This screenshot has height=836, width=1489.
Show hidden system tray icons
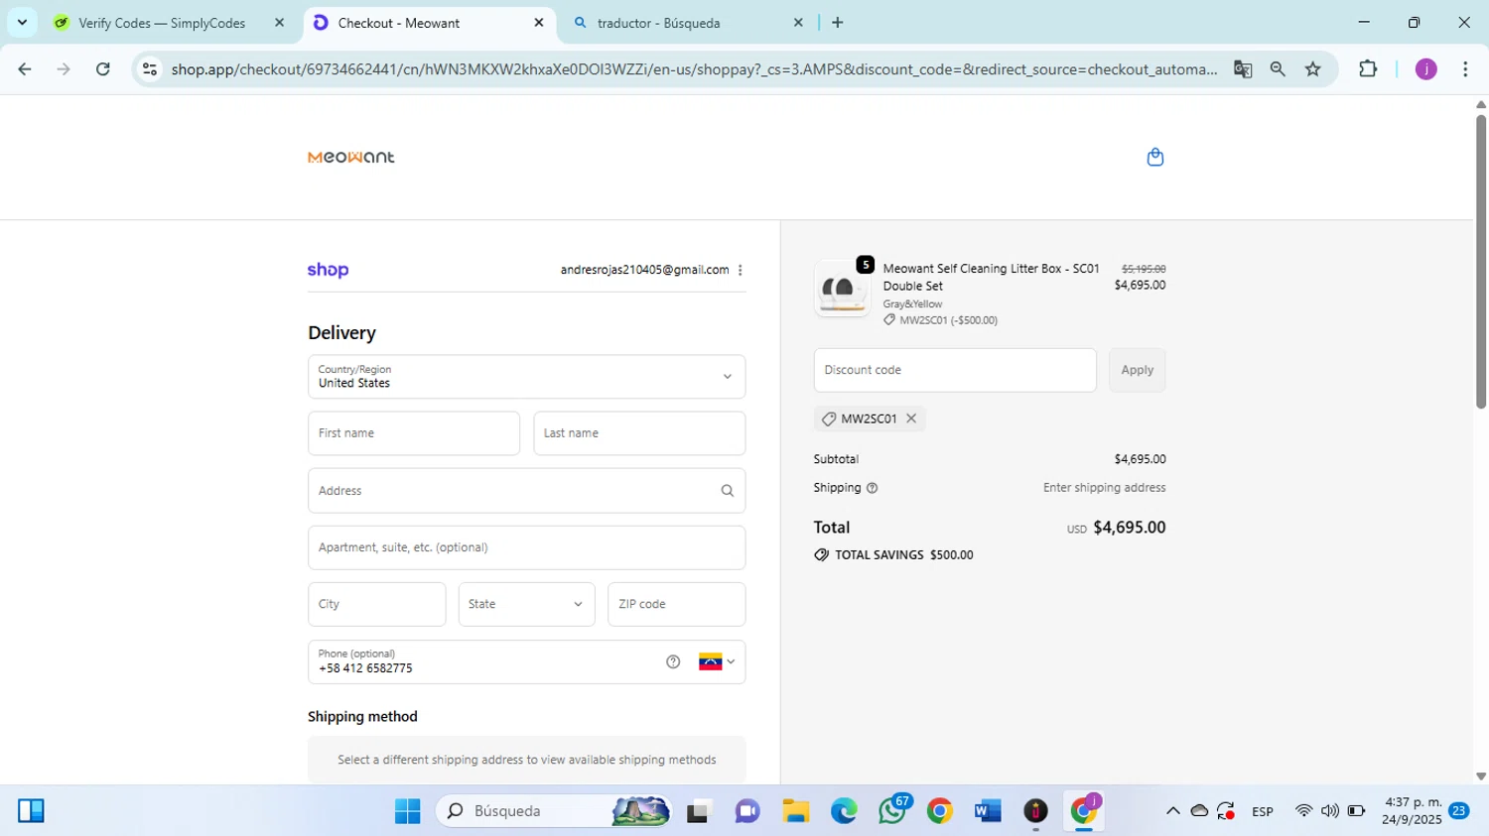(1172, 811)
